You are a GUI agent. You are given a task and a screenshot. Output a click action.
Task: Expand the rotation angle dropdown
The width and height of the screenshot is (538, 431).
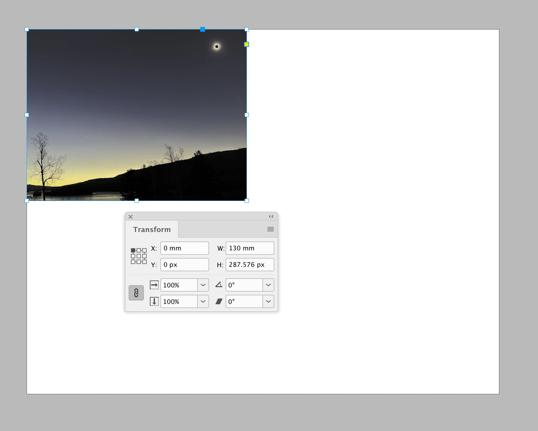click(x=268, y=285)
